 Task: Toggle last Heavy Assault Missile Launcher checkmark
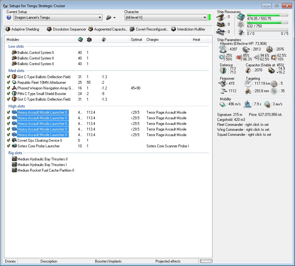click(x=8, y=135)
